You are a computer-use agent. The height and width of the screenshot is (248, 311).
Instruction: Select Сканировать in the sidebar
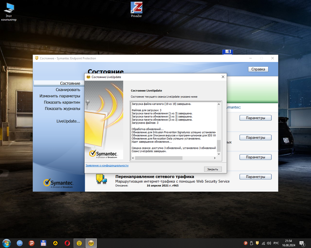(68, 90)
